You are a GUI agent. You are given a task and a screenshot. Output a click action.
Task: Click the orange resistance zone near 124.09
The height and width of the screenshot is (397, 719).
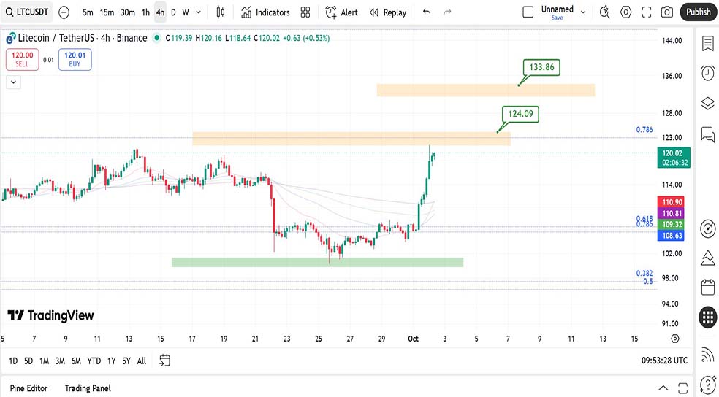pos(351,138)
